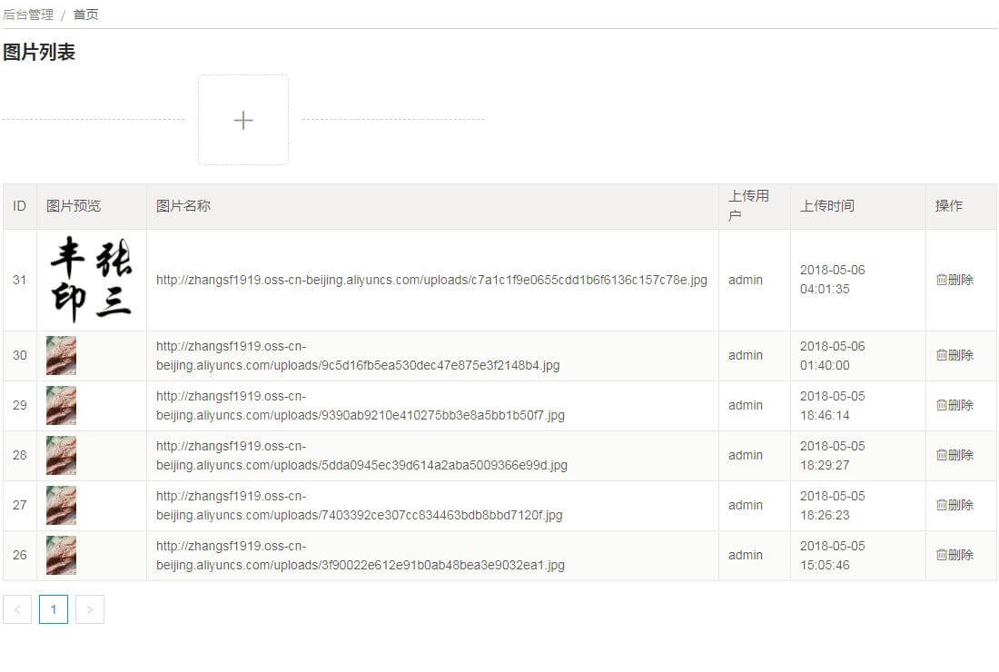
Task: Click image URL ending in 9032ea1.jpg
Action: point(360,564)
